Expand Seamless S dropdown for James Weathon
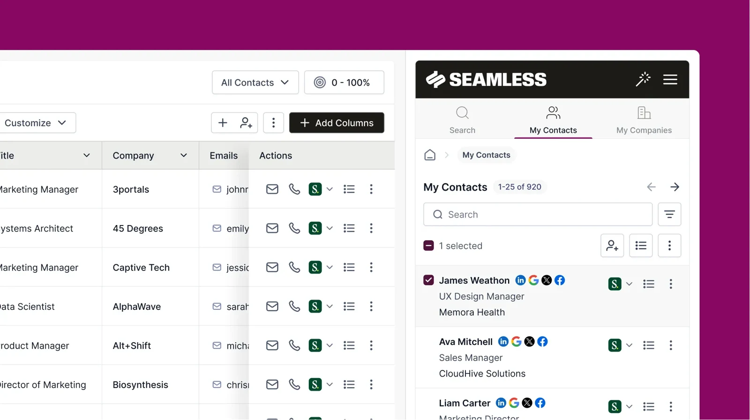The image size is (750, 420). tap(629, 284)
